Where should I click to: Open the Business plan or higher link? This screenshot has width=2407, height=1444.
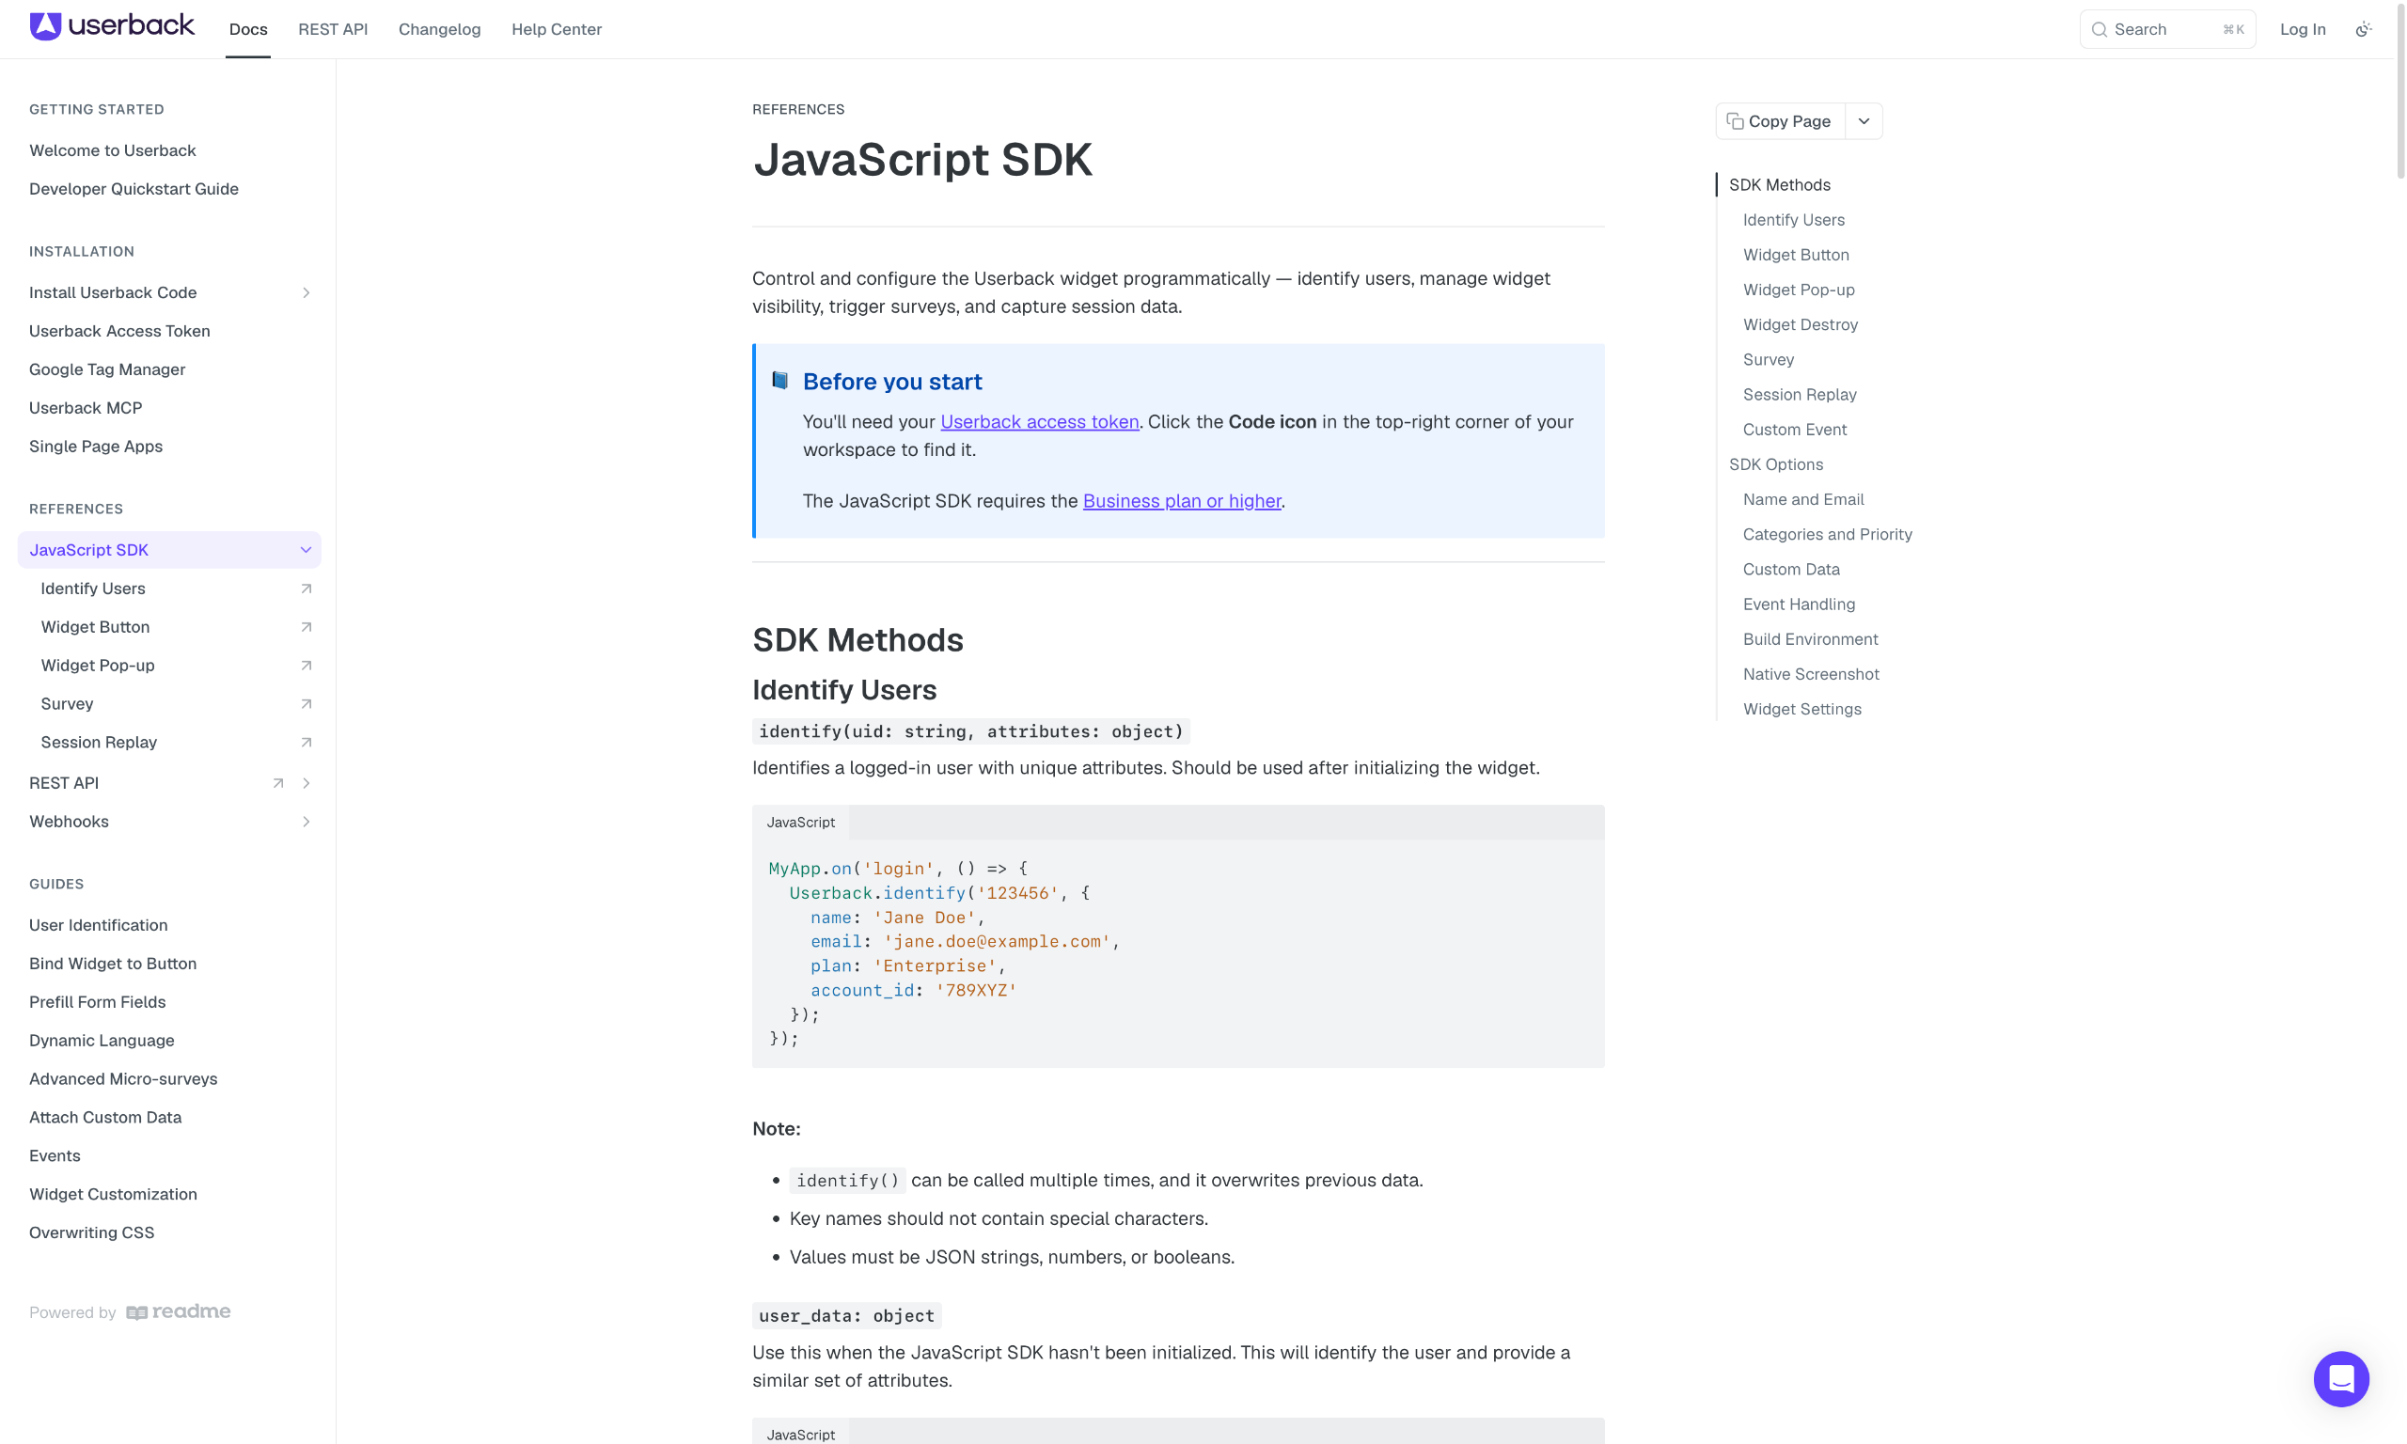pos(1181,500)
